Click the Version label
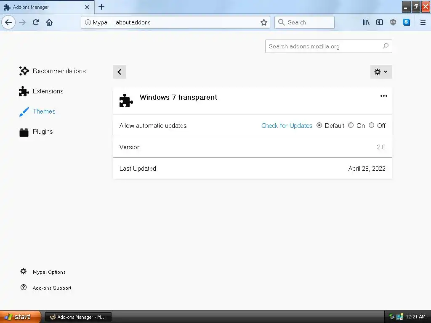Screen dimensions: 431x323 click(x=130, y=147)
